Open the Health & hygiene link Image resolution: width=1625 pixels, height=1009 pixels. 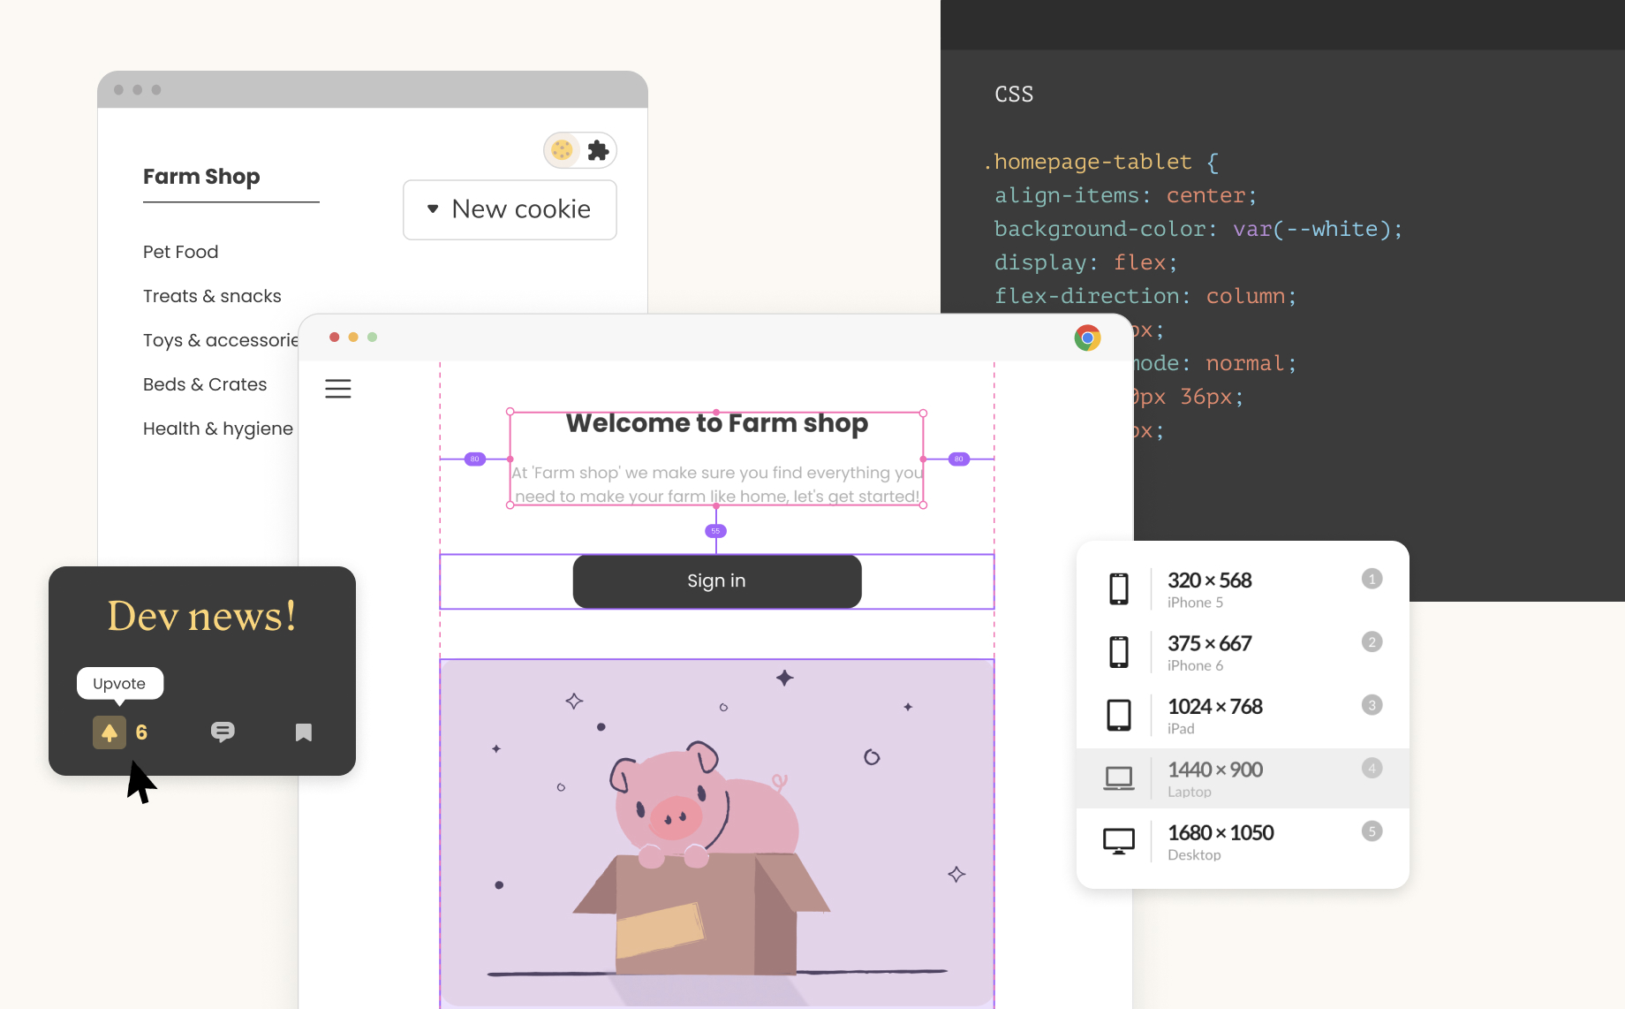click(x=218, y=428)
